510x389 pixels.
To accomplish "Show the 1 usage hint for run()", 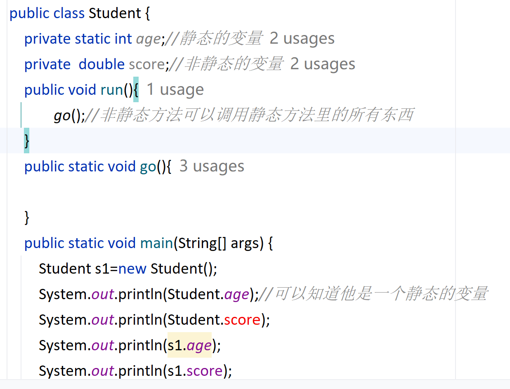I will [175, 90].
